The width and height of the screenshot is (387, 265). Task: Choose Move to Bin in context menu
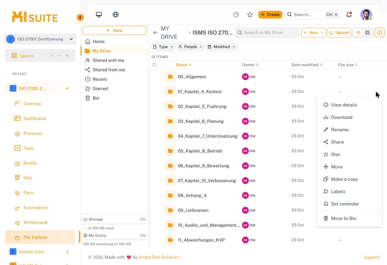349,218
